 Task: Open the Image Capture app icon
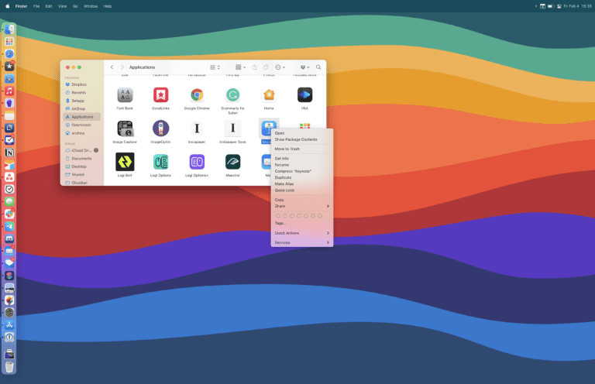click(x=125, y=129)
